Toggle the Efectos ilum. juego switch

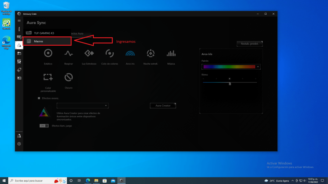[44, 126]
